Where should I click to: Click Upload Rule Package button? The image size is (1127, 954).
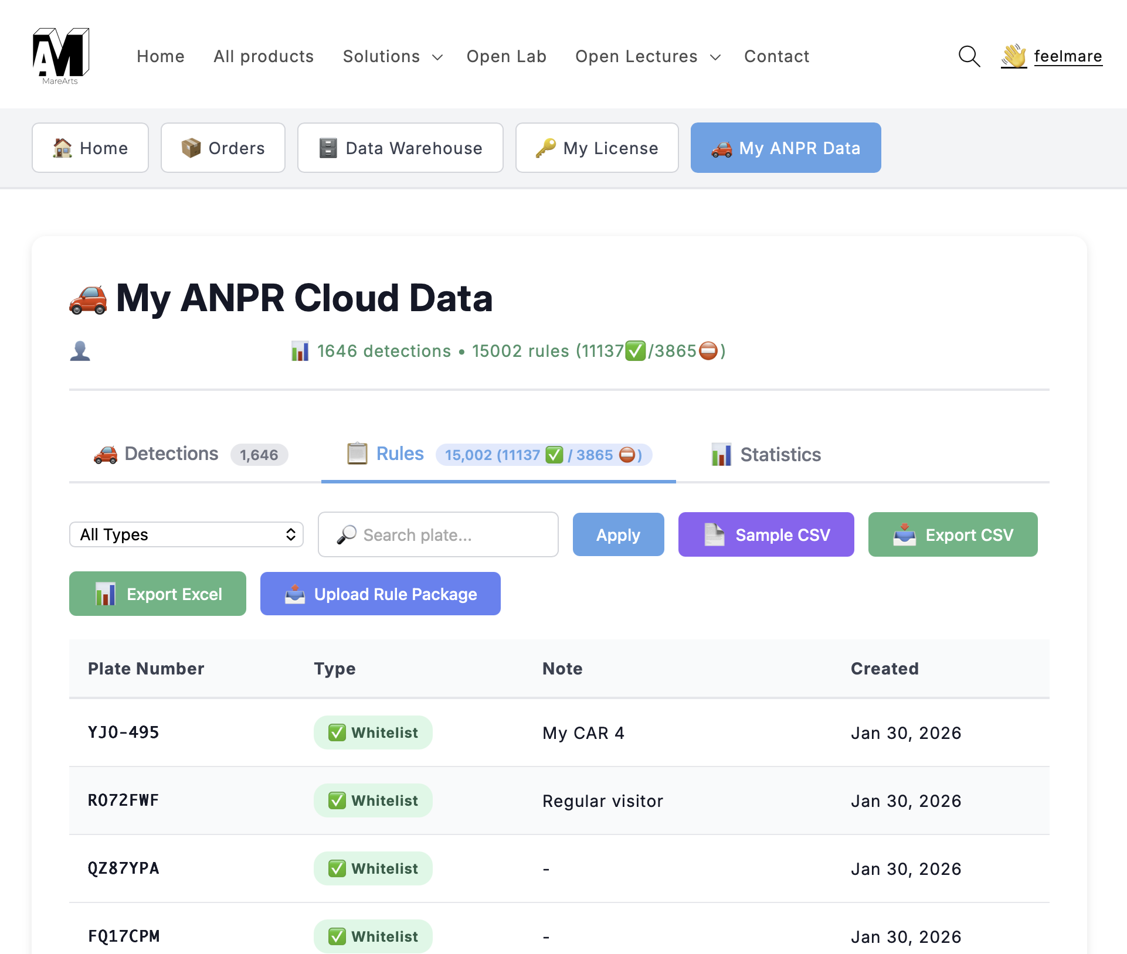point(380,594)
